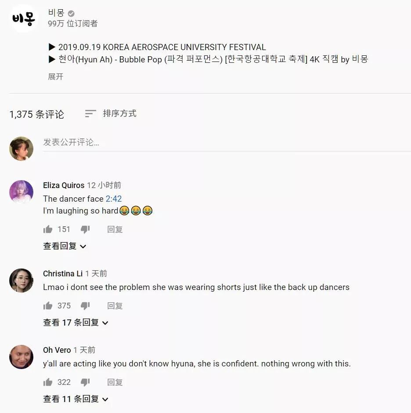The height and width of the screenshot is (413, 411).
Task: Click the sort comments icon
Action: [90, 113]
